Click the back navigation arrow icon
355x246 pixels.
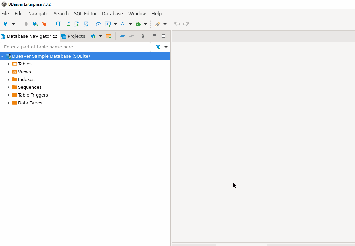tap(177, 24)
